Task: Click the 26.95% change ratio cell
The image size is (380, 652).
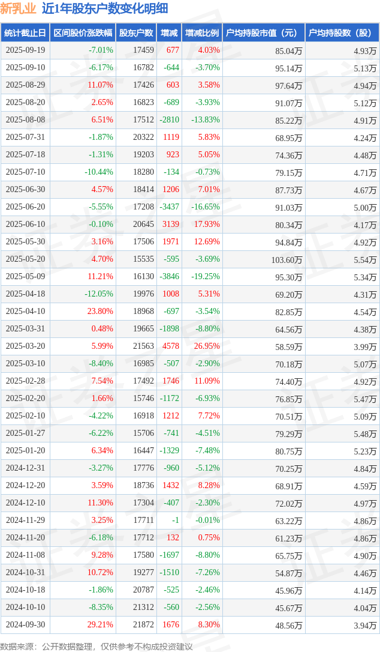Action: point(208,346)
